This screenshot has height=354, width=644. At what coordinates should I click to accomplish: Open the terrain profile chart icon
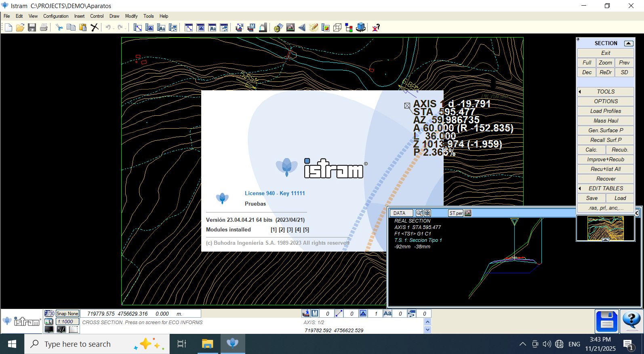pos(290,27)
